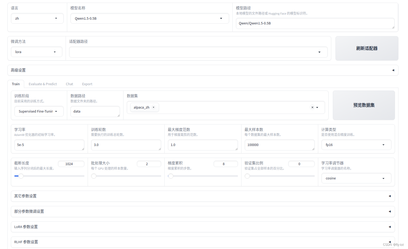Click the 模型路径 model path input field
The width and height of the screenshot is (408, 249).
(315, 23)
